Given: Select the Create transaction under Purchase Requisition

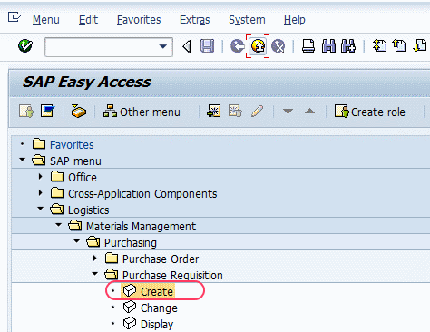Looking at the screenshot, I should [x=157, y=291].
